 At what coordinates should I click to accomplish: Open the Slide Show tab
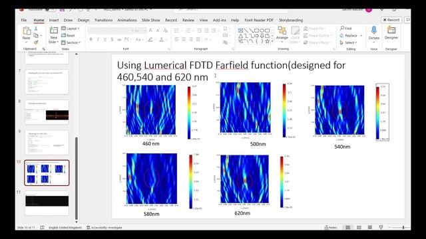[151, 20]
